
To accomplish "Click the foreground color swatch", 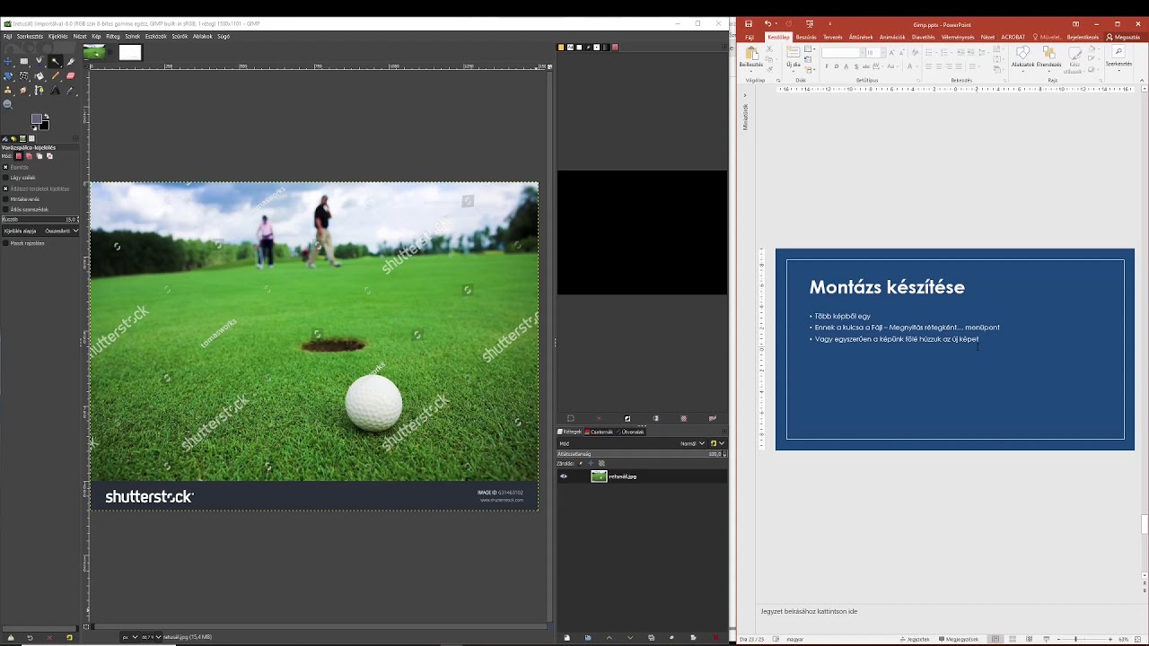I will pos(37,118).
